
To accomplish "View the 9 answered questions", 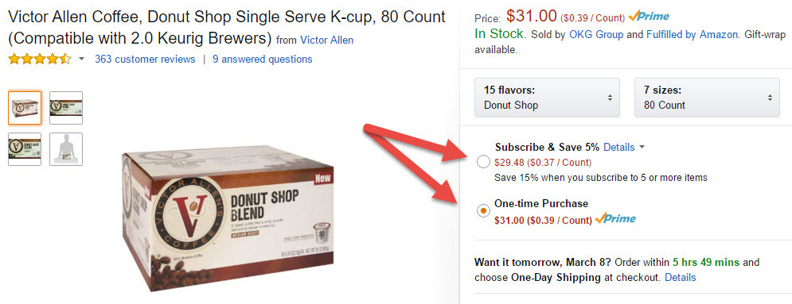I will coord(262,60).
